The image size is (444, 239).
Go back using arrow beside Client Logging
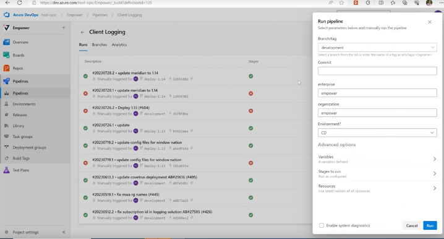click(82, 32)
